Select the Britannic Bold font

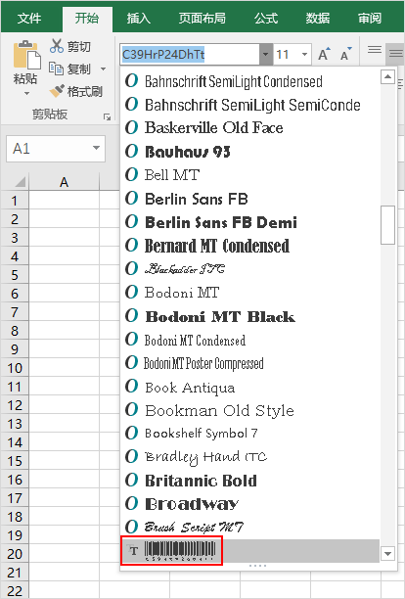click(x=250, y=481)
